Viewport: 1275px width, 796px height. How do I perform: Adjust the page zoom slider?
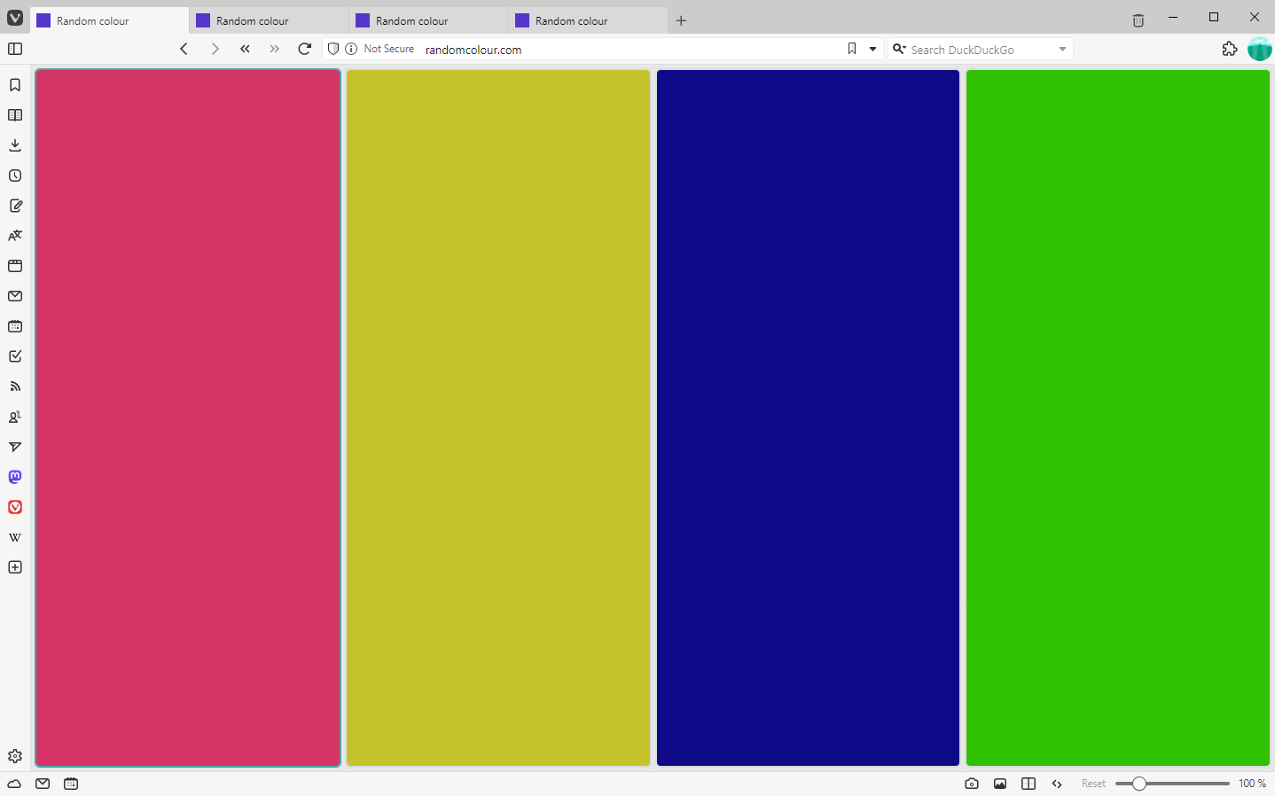(1172, 784)
